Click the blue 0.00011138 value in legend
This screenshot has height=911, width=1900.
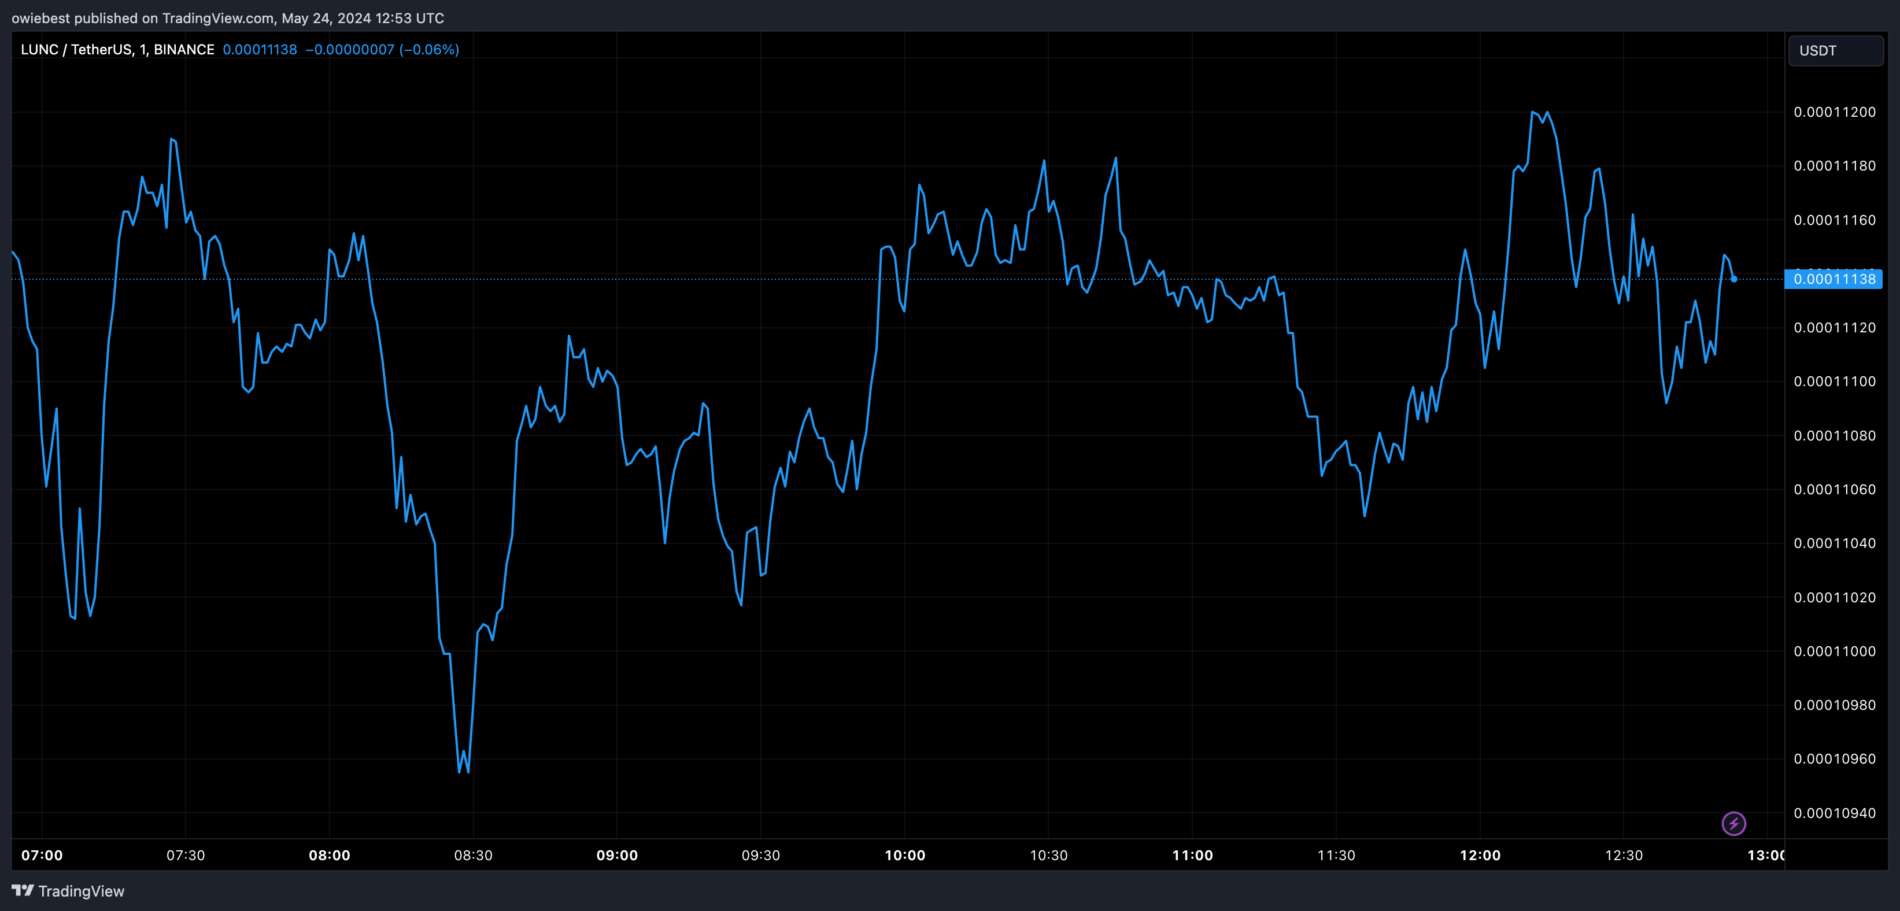point(260,49)
